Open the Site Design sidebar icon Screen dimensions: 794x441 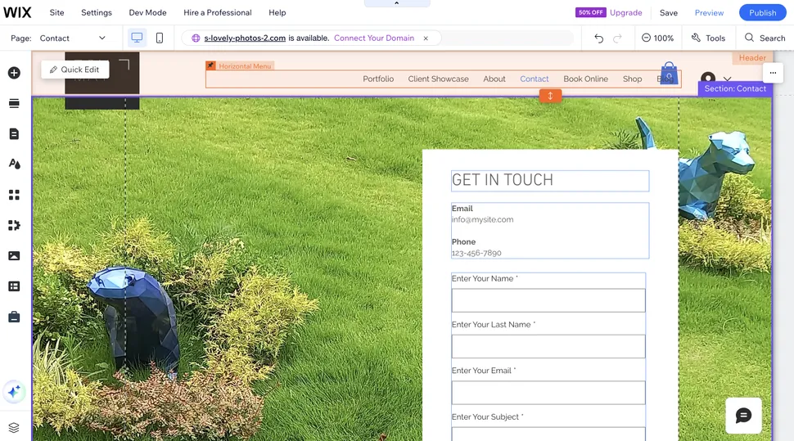(14, 164)
